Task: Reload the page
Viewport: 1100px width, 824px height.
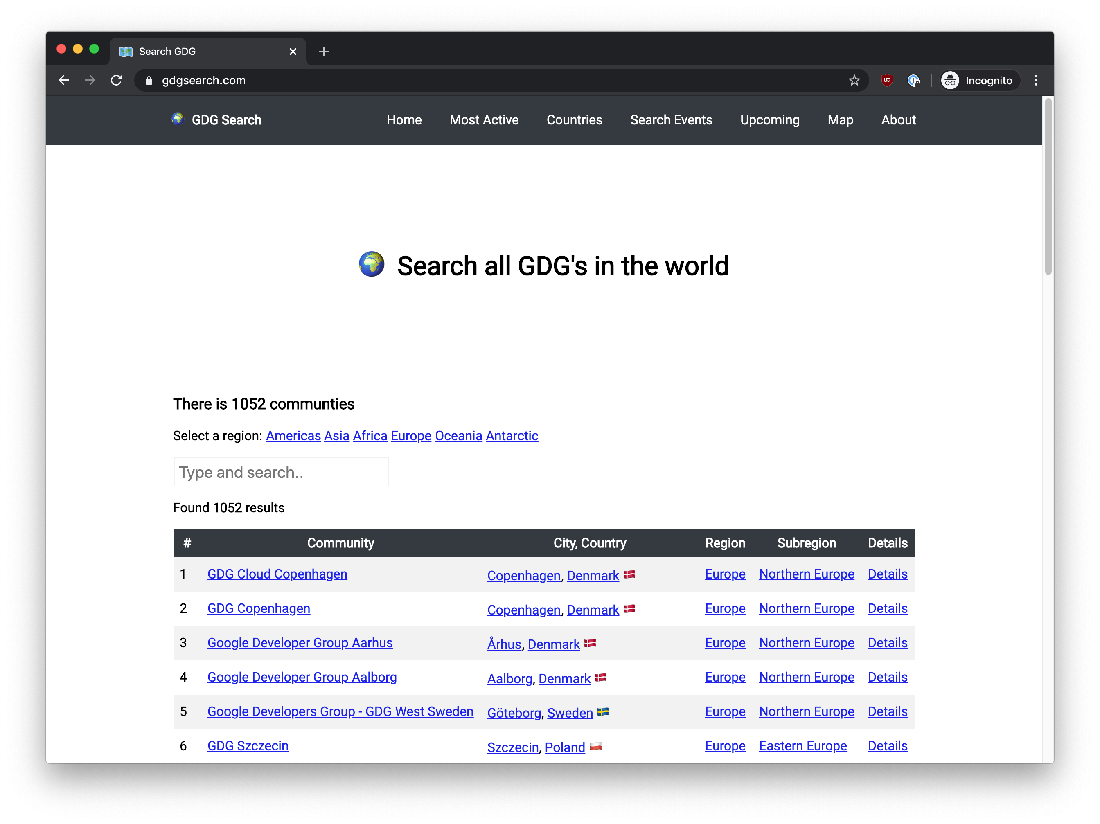Action: (116, 80)
